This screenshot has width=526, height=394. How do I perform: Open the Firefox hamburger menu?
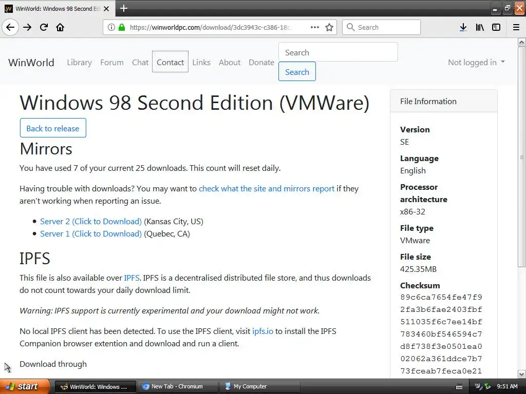point(516,27)
